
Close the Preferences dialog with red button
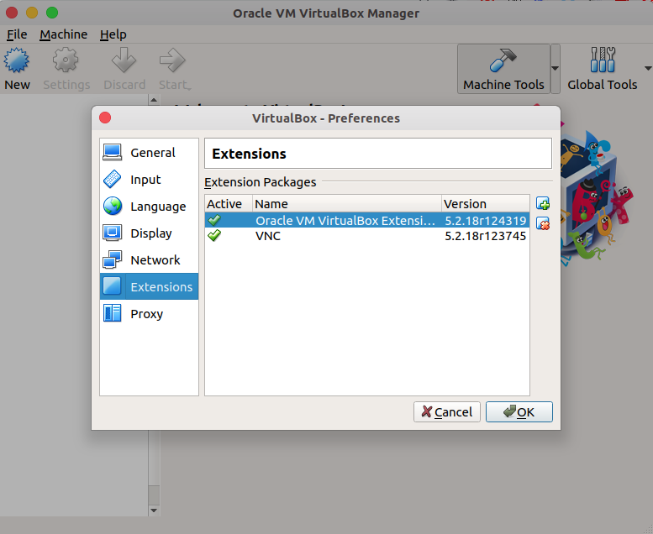tap(105, 118)
